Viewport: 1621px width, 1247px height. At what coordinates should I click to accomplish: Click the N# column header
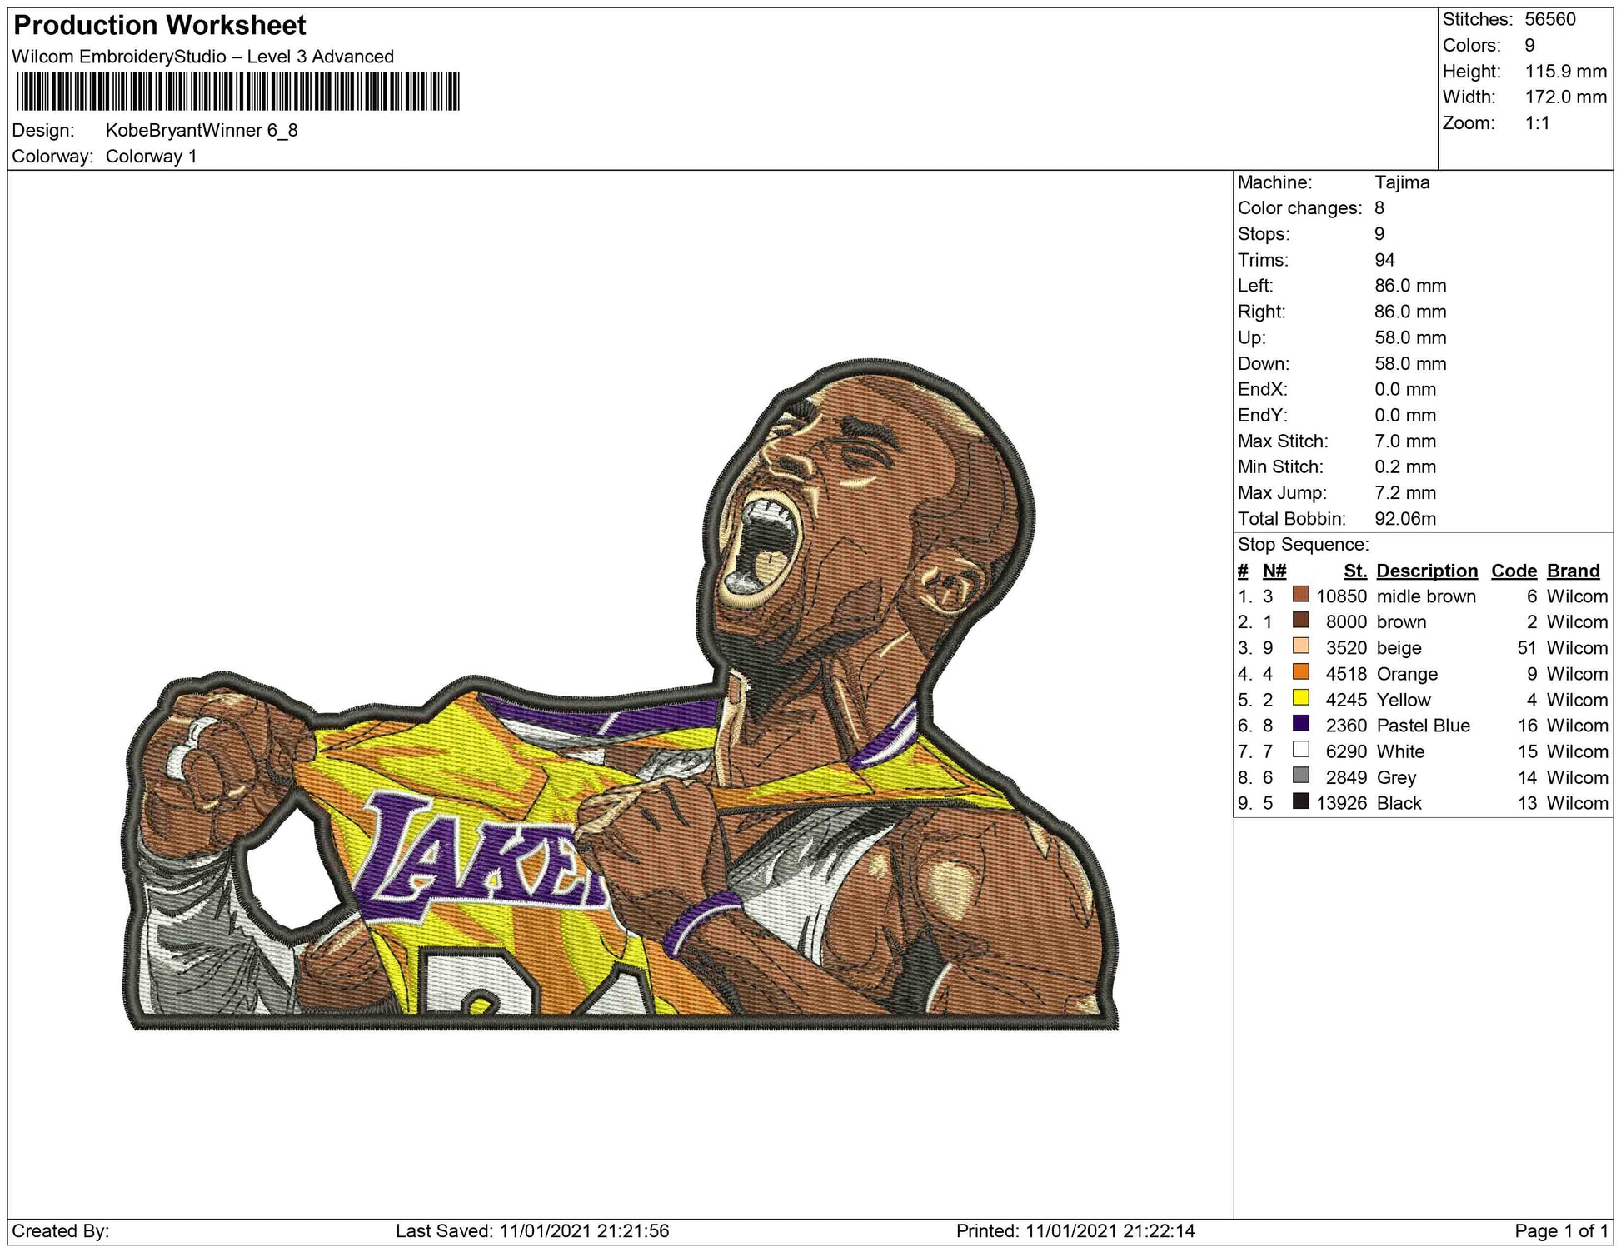point(1274,571)
